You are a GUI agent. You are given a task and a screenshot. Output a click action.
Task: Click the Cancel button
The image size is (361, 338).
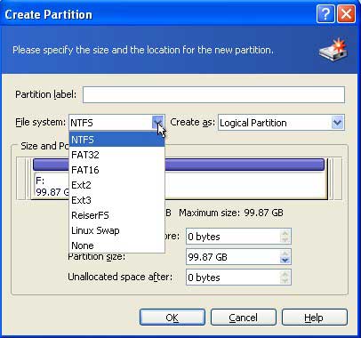[x=244, y=318]
